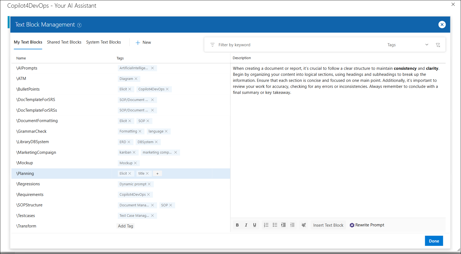
Task: Remove Test Case Manag... tag from Testcases
Action: pos(152,216)
